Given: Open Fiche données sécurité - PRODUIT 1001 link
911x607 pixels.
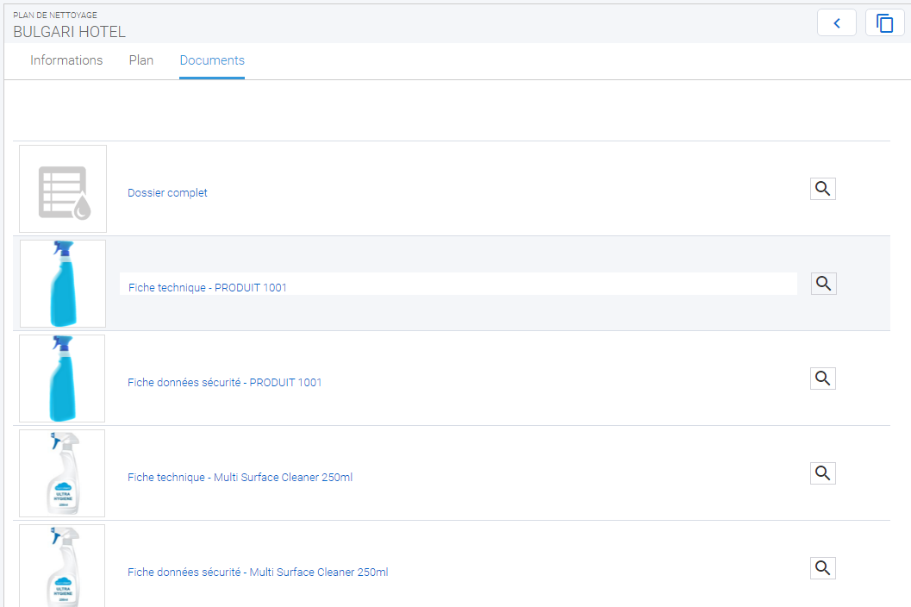Looking at the screenshot, I should pos(224,383).
